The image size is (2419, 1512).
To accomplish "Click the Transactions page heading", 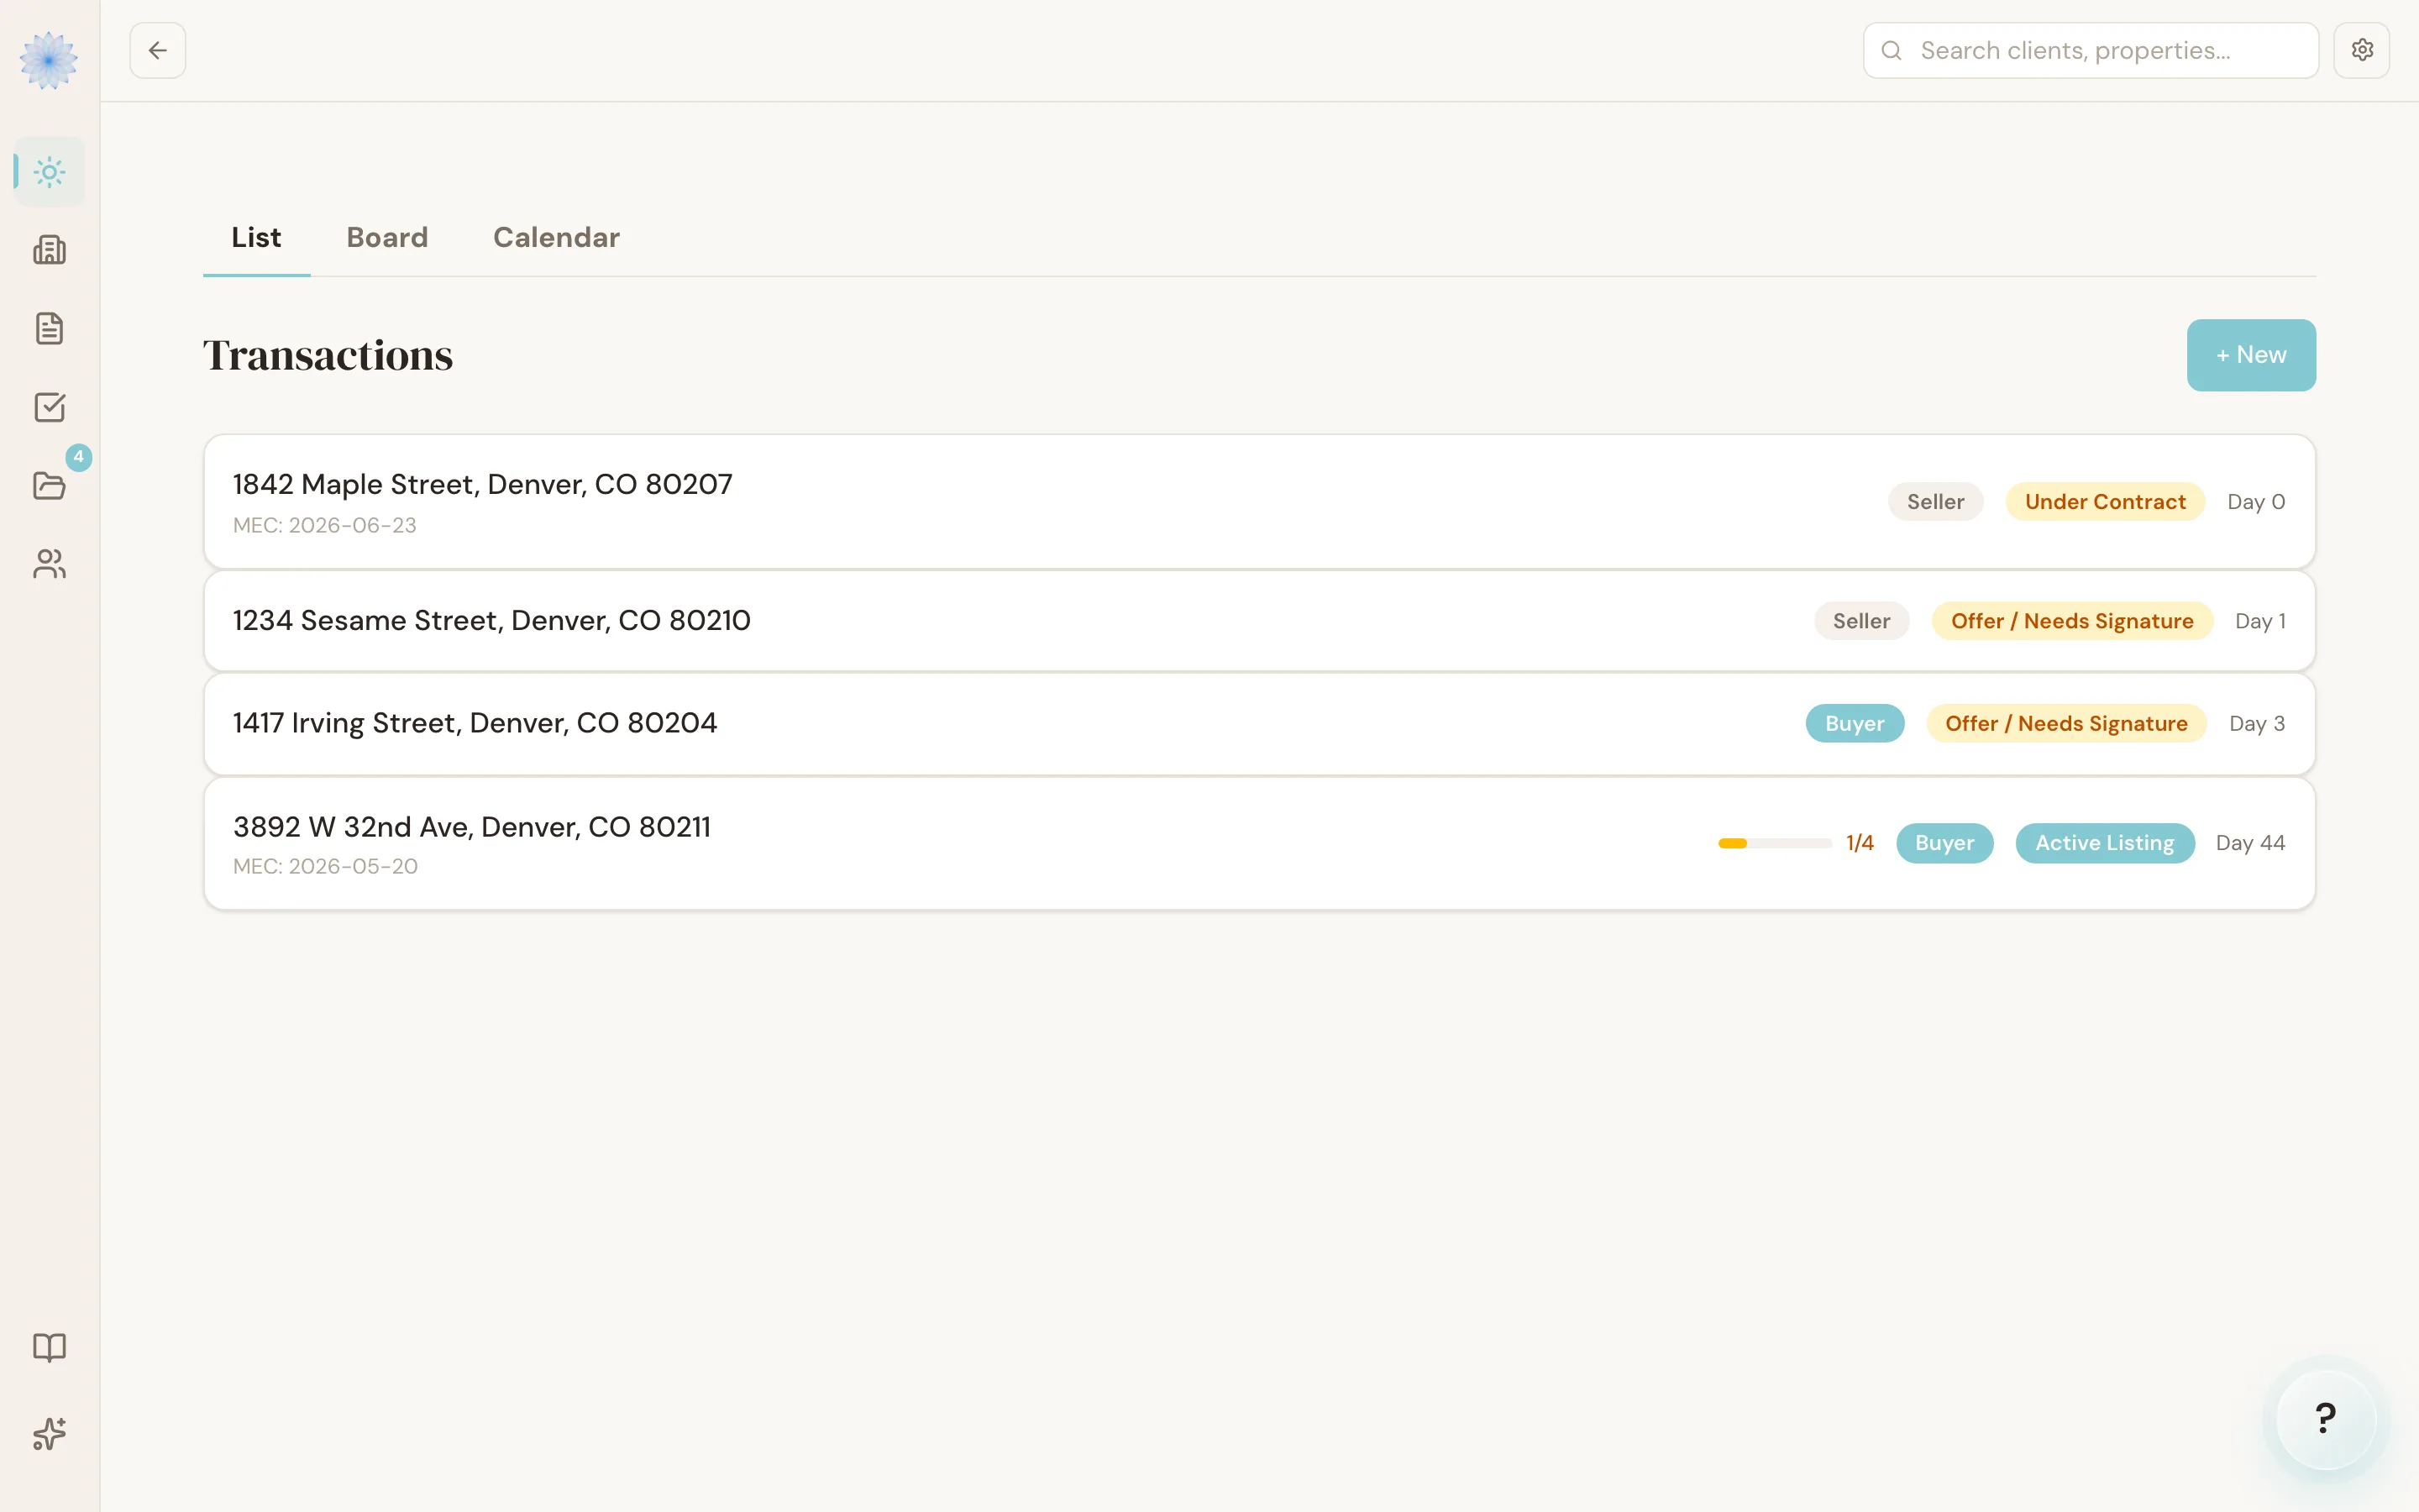I will 328,355.
